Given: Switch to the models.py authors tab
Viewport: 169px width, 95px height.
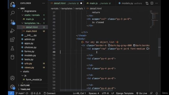Looking at the screenshot, I should point(130,3).
